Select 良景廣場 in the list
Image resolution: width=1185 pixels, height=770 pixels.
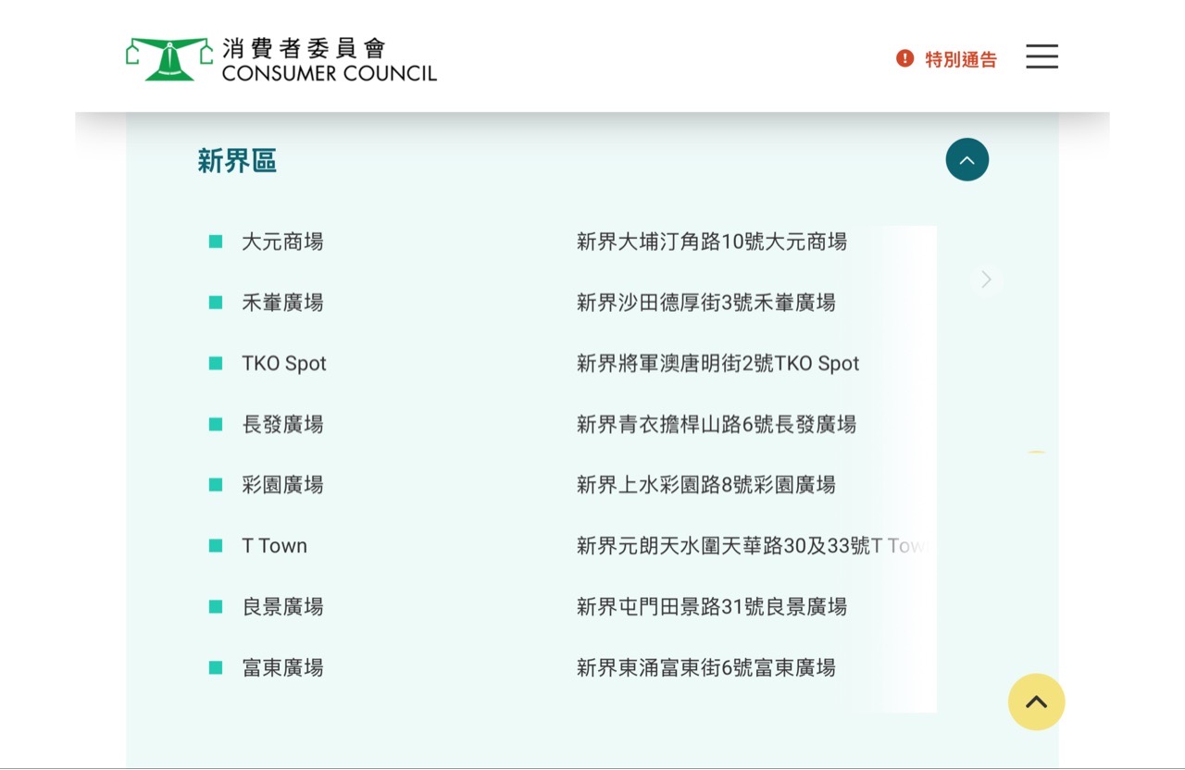coord(282,607)
